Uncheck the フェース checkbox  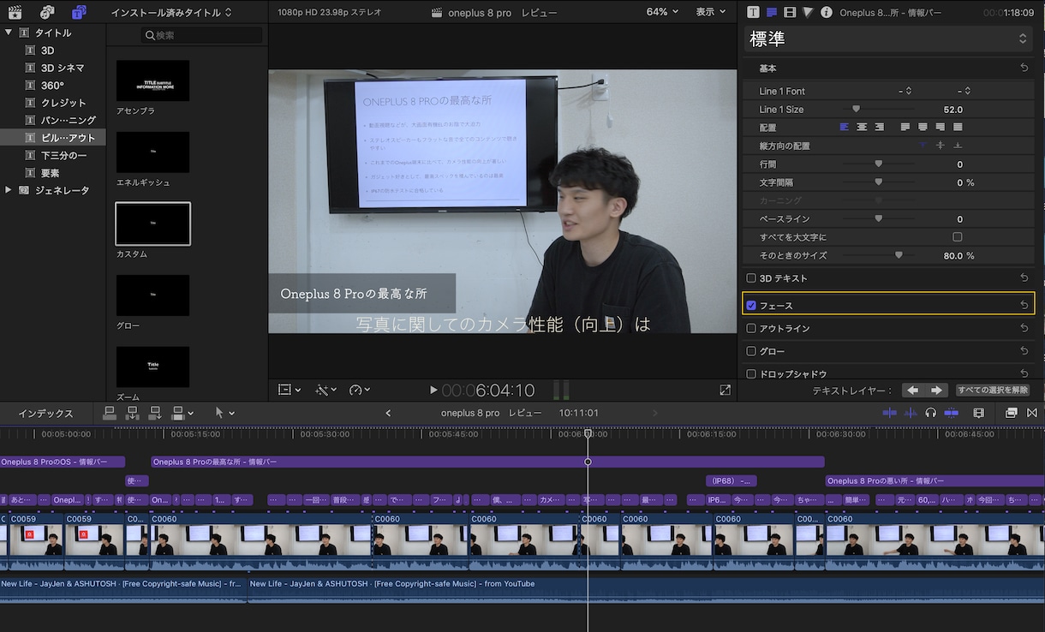pos(751,305)
